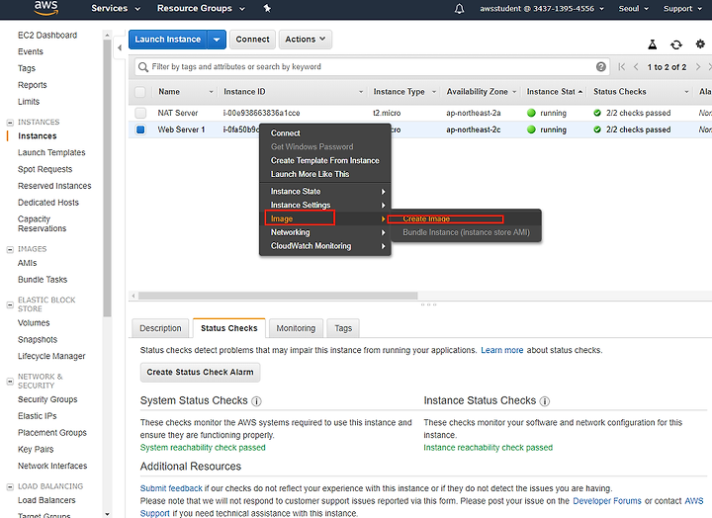This screenshot has height=518, width=712.
Task: Switch to the Tags tab
Action: pos(343,328)
